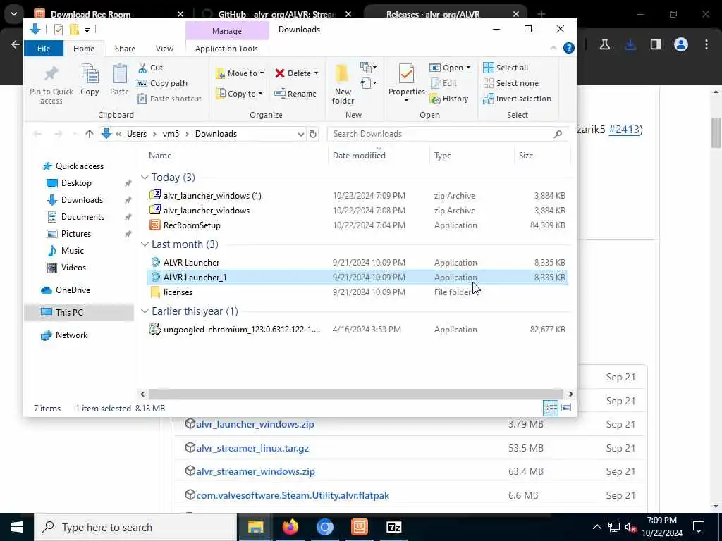
Task: Open com.valvesoftware.Steam.Utility.alvr.flatpak link
Action: (x=293, y=495)
